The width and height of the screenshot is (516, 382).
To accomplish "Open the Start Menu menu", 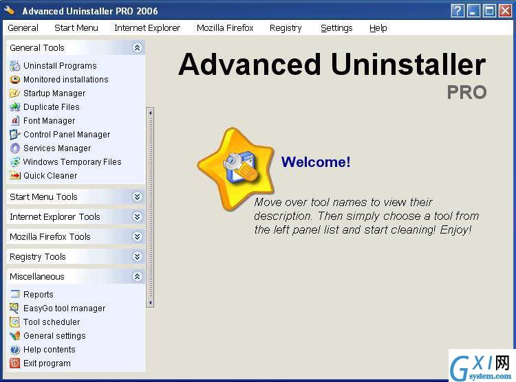I will 76,28.
